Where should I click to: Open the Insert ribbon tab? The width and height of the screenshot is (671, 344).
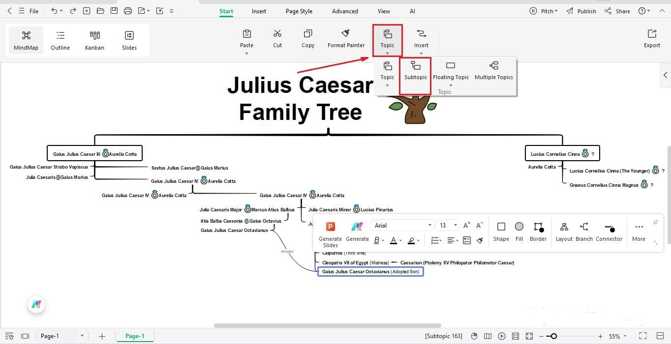pyautogui.click(x=259, y=11)
